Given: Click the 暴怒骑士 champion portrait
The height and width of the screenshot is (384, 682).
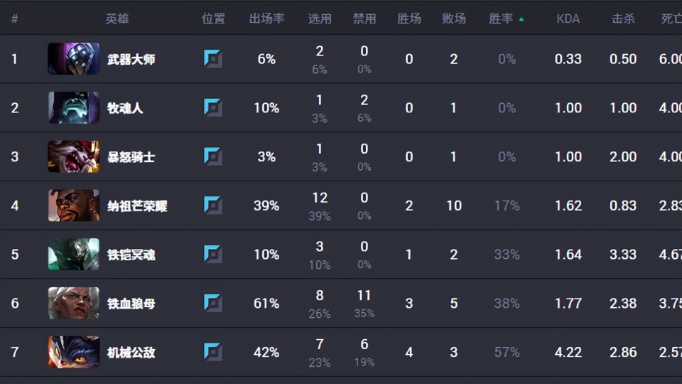Looking at the screenshot, I should click(x=73, y=156).
